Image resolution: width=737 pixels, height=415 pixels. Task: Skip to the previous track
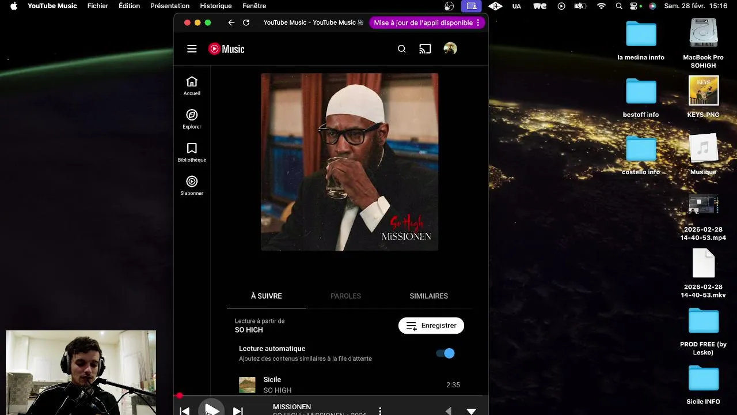tap(185, 411)
